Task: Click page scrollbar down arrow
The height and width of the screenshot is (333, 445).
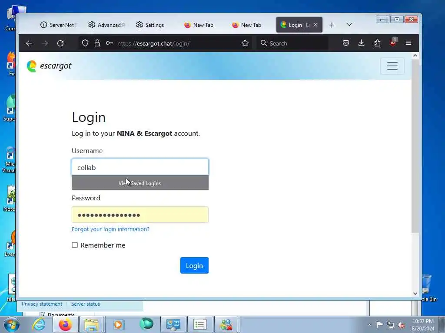Action: pyautogui.click(x=415, y=294)
